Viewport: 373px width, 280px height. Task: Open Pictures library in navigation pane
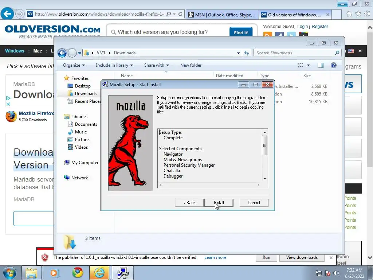83,140
